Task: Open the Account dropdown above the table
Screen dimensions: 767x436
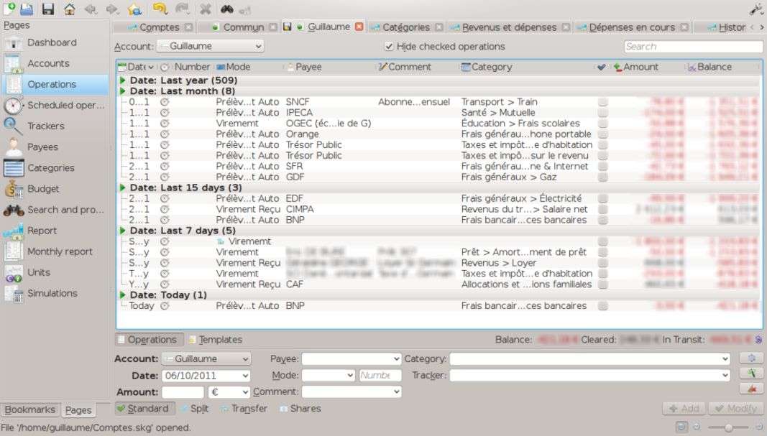Action: pos(210,46)
